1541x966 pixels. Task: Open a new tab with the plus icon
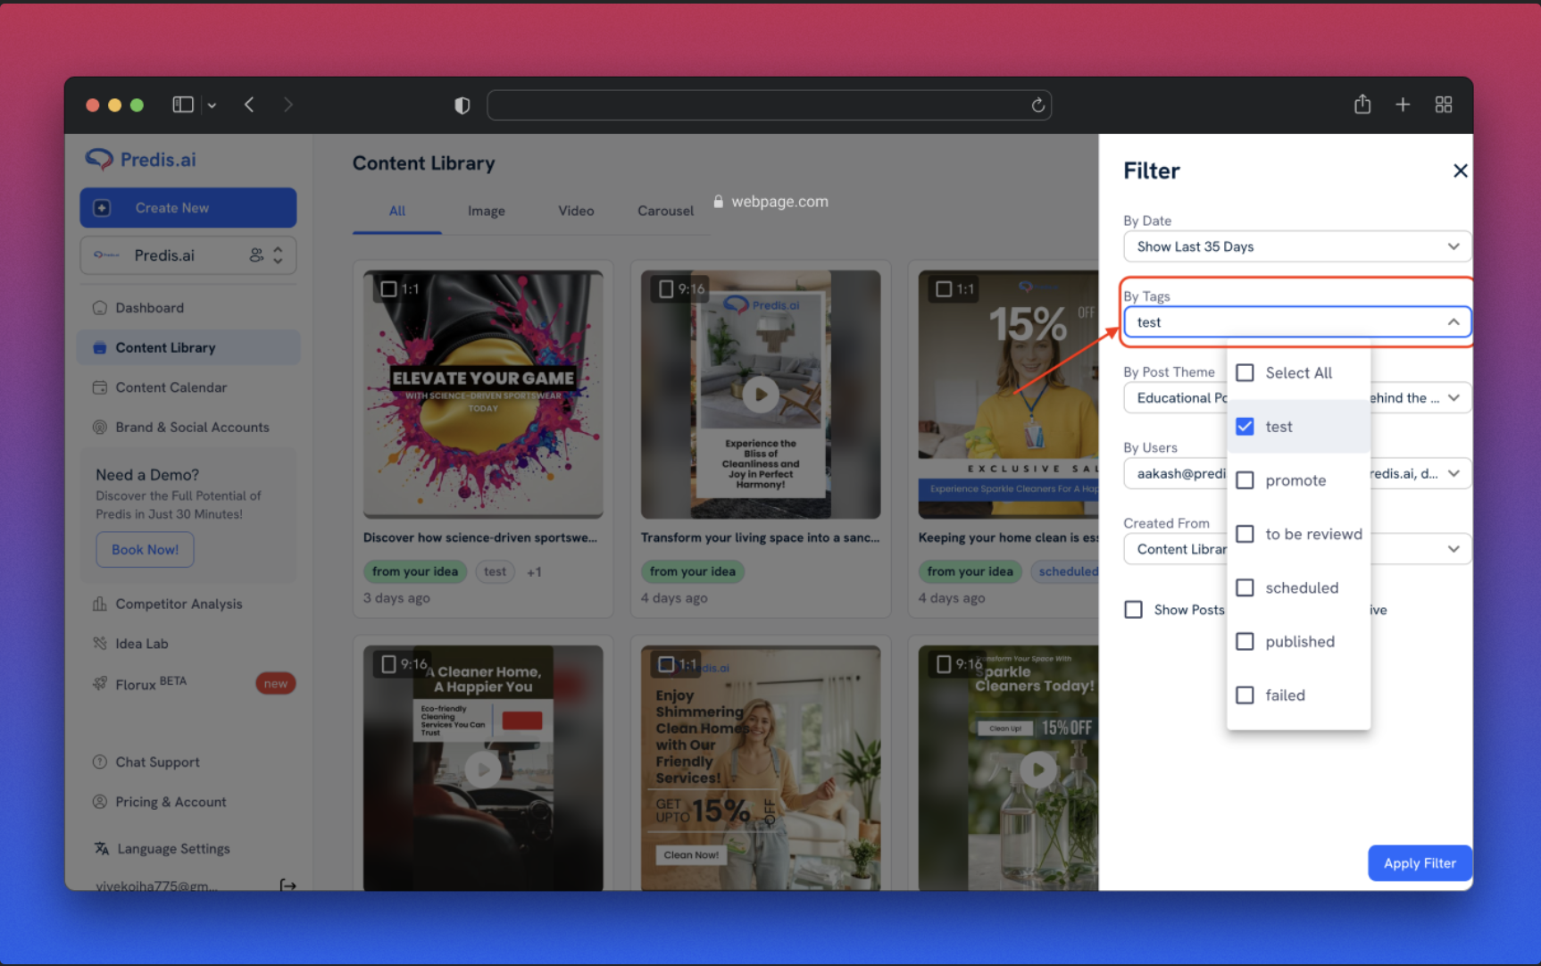tap(1403, 104)
